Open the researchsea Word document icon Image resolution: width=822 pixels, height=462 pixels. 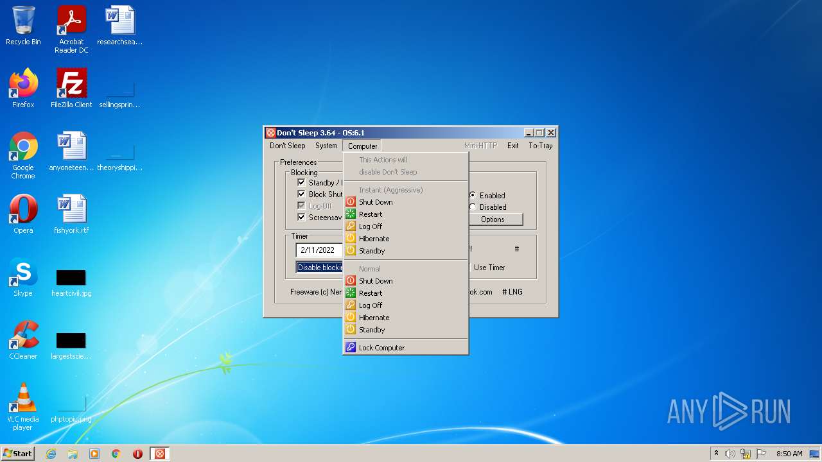pos(120,26)
